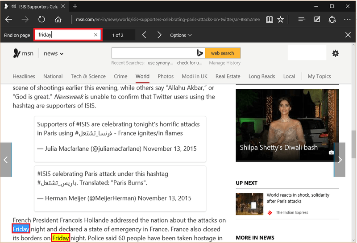
Task: Open the Hub lines icon
Action: click(302, 19)
